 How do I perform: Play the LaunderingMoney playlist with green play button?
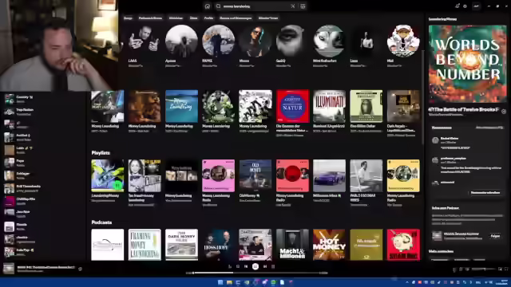(x=117, y=186)
